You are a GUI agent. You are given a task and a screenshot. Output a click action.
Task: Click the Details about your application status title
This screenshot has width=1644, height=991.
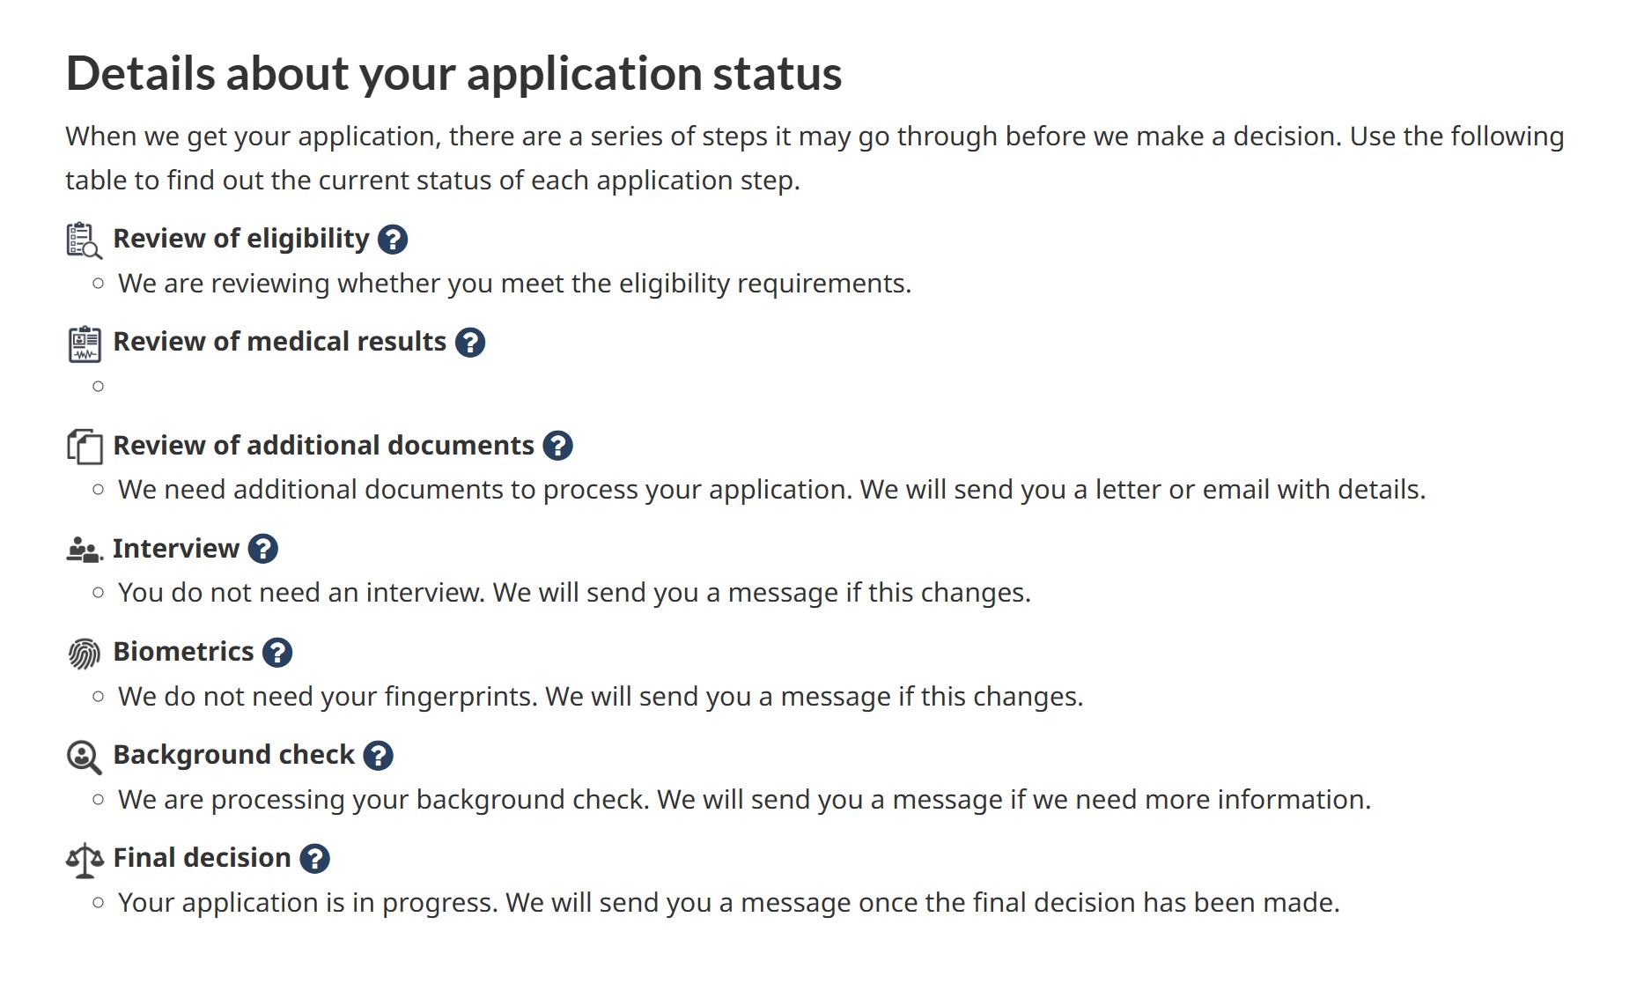453,73
